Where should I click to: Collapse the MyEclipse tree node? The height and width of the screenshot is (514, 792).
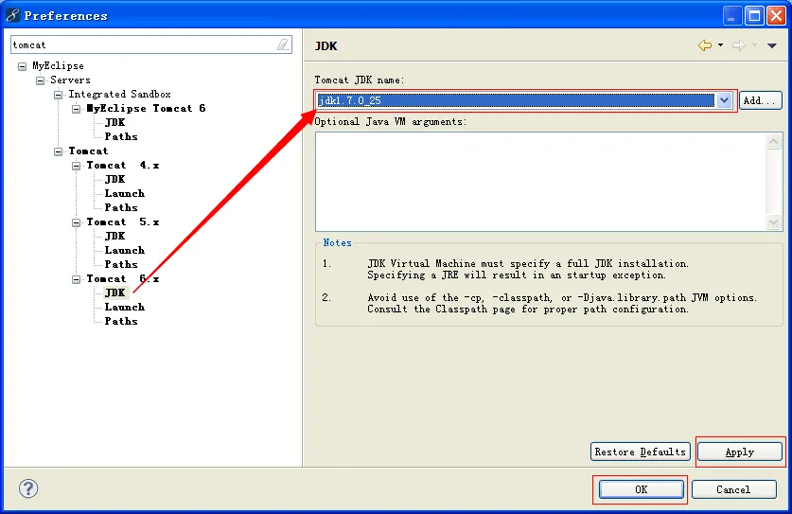22,66
